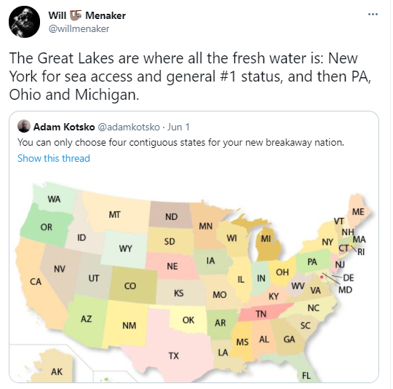Click Pennsylvania (PA) on the map
393x389 pixels.
(x=312, y=262)
